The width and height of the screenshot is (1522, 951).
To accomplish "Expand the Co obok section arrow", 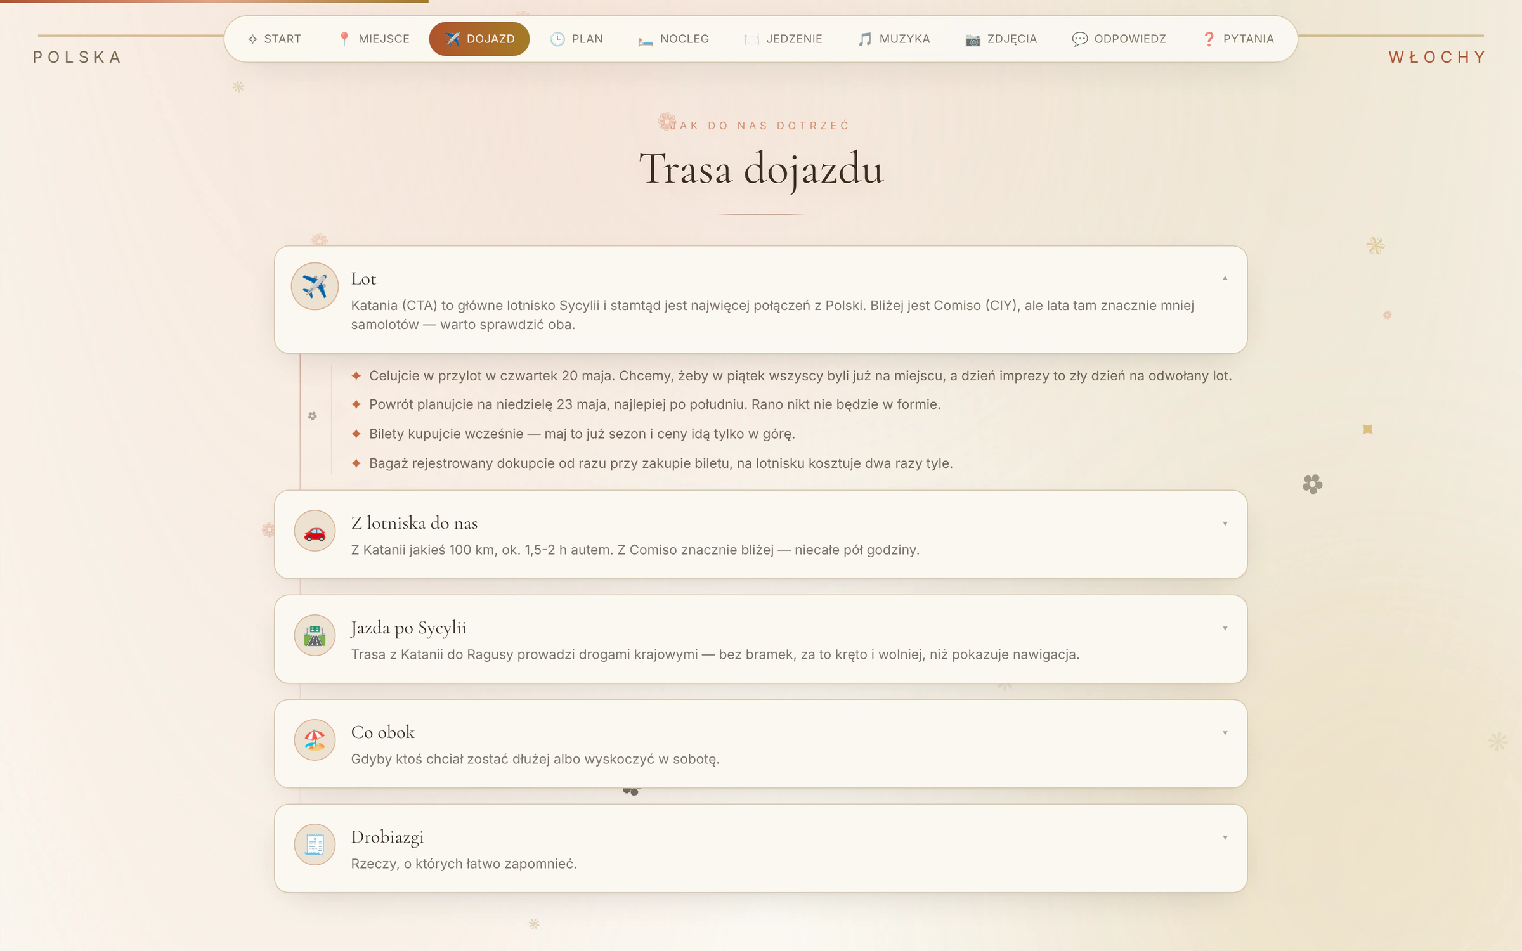I will (x=1225, y=733).
